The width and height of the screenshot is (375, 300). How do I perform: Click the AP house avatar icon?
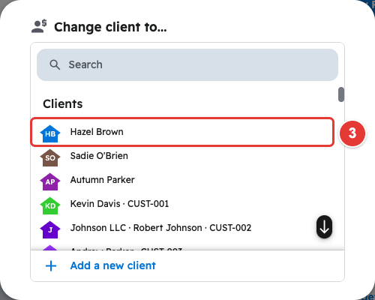[50, 181]
